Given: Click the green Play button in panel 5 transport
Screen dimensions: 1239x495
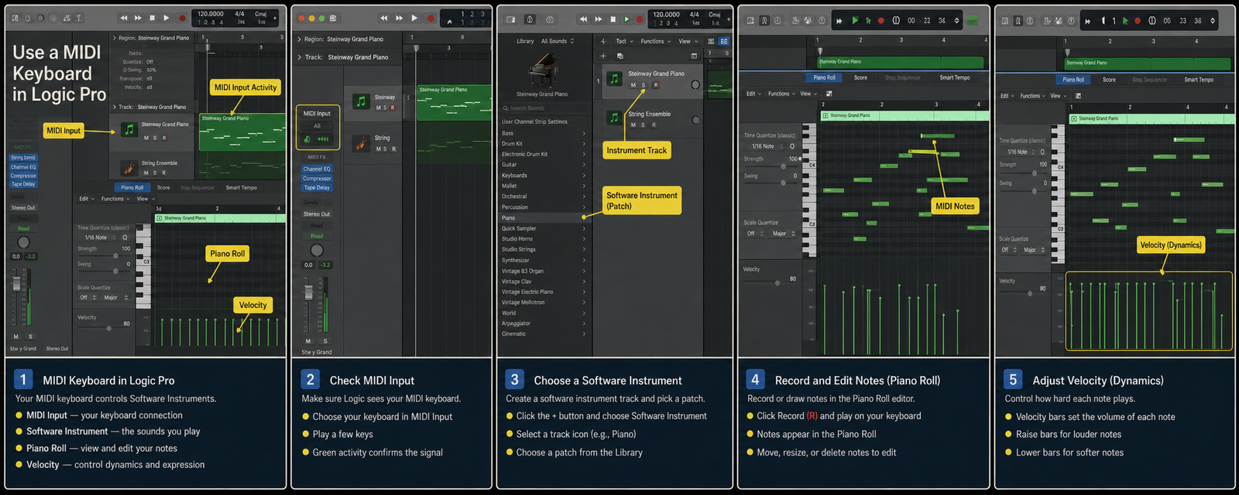Looking at the screenshot, I should coord(1126,21).
